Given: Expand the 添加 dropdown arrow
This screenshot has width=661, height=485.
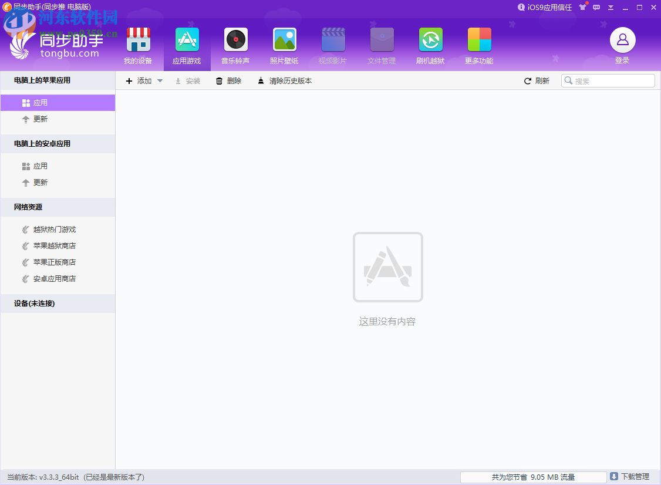Looking at the screenshot, I should [160, 80].
